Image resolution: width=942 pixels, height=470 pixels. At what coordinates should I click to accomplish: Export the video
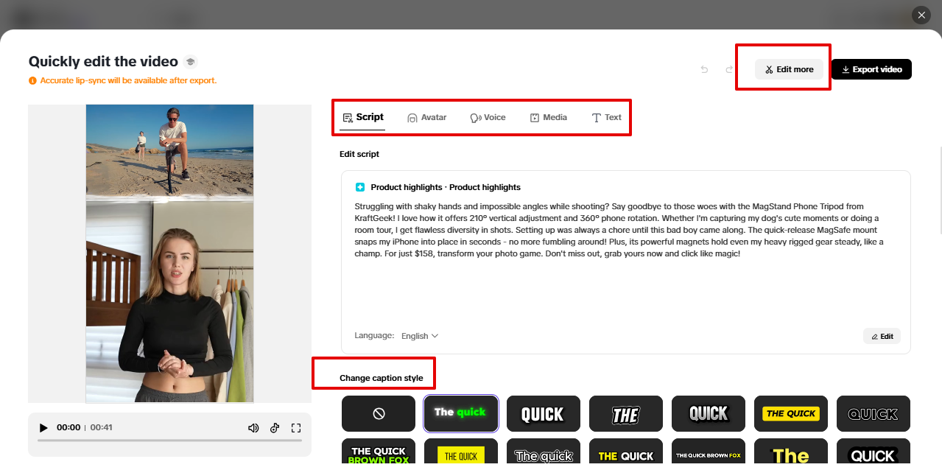[x=871, y=69]
